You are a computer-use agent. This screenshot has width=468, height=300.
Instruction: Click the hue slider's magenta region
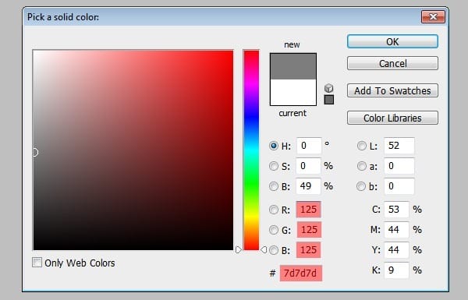pos(251,86)
